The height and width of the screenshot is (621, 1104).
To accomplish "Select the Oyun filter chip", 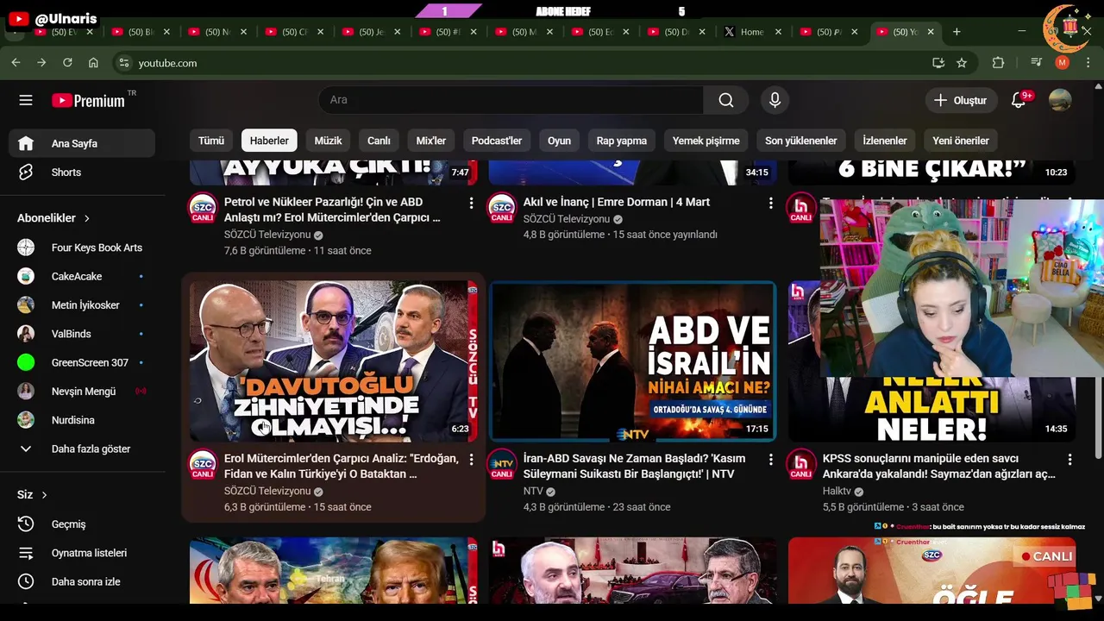I will coord(559,141).
